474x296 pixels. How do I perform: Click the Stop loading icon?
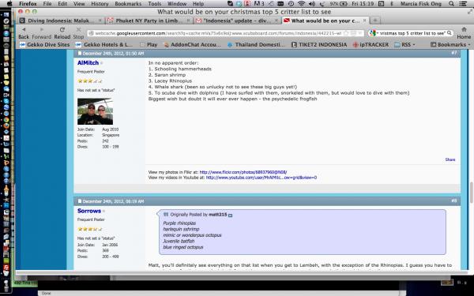coord(78,30)
